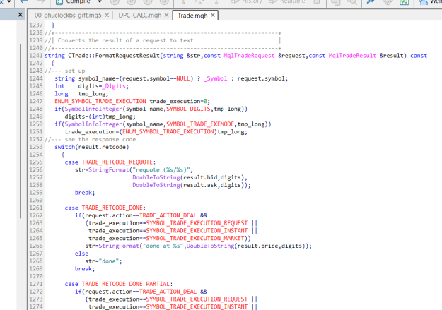Click the 'TRADE_RETCODE_DONE:' case label

pos(114,208)
